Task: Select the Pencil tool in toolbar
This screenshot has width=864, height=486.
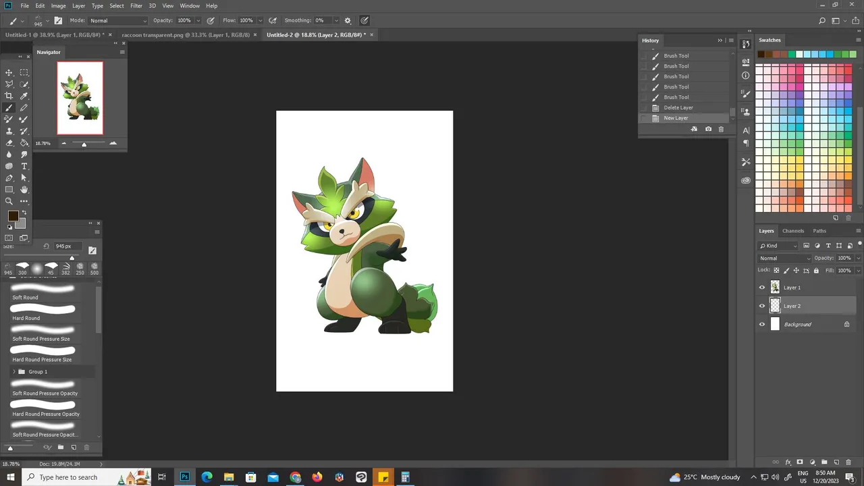Action: click(x=24, y=107)
